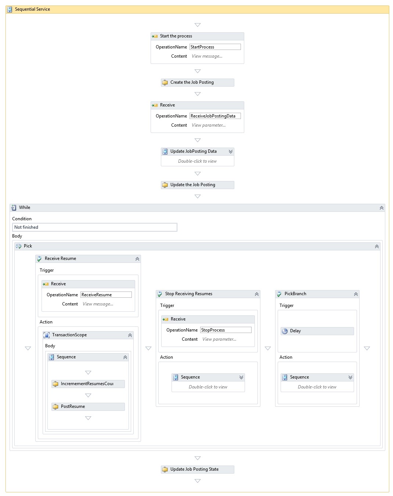Click the Receive Resume branch icon
The image size is (393, 496).
[x=39, y=259]
